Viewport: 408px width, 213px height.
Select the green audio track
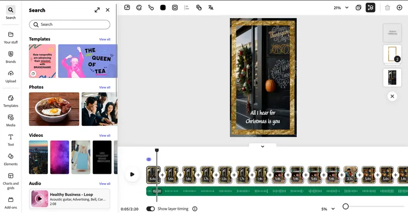pos(277,191)
